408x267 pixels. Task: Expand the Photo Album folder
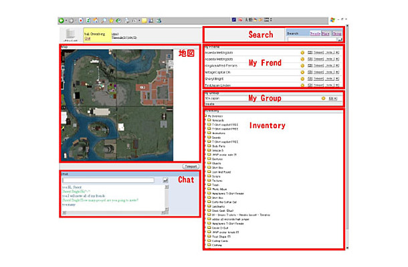pos(205,189)
